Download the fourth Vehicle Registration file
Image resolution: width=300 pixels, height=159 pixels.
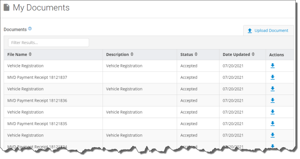click(x=272, y=135)
